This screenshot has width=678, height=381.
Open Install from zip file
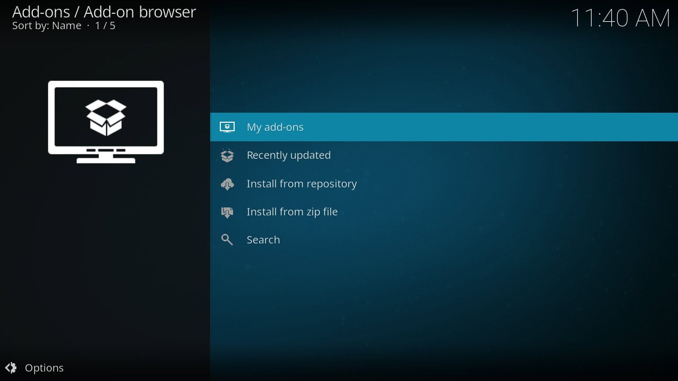point(444,212)
